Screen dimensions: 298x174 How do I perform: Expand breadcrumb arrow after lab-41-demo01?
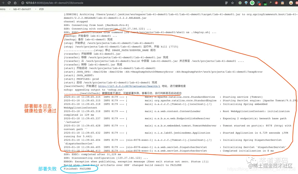click(36, 9)
